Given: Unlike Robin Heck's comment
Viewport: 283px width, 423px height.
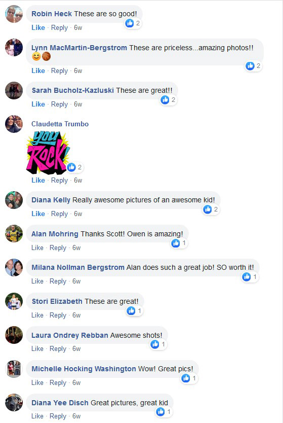Looking at the screenshot, I should 38,28.
